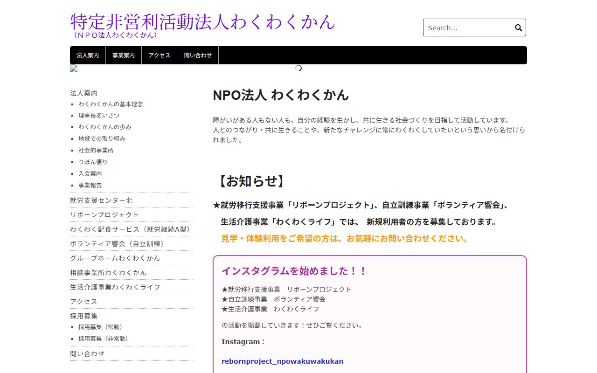Screen dimensions: 597x373
Task: Open 採用募集（常勤） sidebar link
Action: tap(100, 327)
